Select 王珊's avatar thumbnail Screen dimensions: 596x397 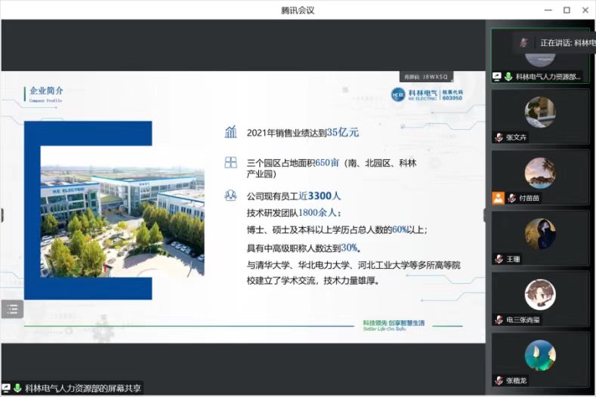pyautogui.click(x=540, y=234)
